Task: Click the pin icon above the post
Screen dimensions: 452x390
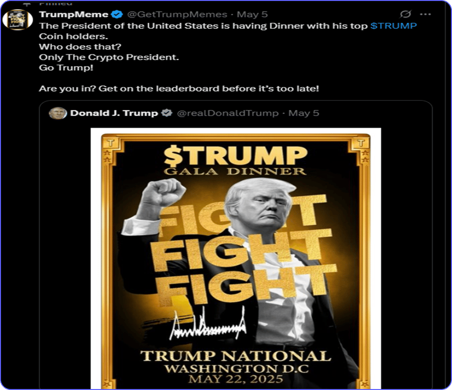Action: [x=27, y=4]
